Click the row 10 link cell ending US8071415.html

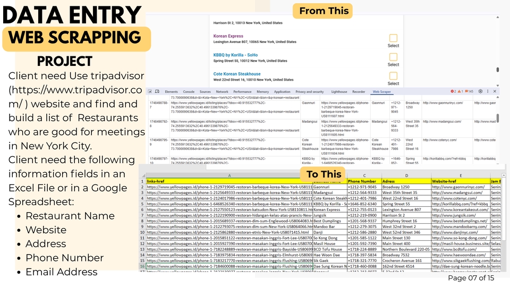[x=229, y=232]
